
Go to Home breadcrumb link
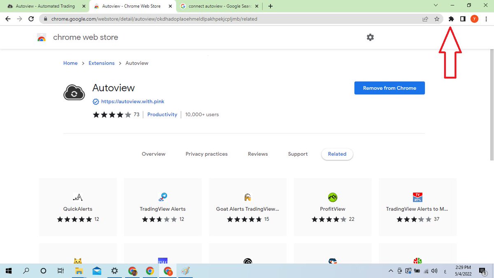pos(70,63)
